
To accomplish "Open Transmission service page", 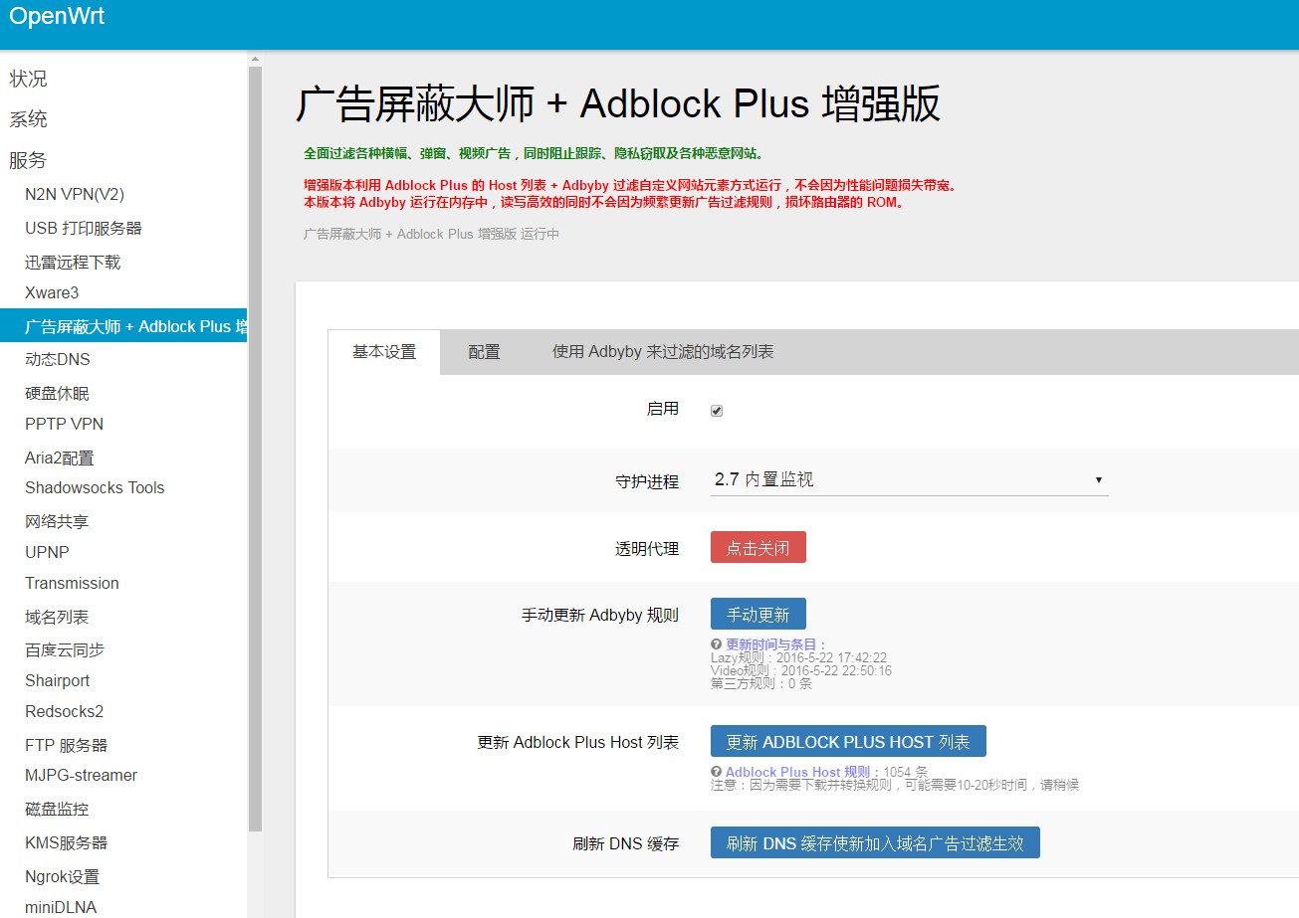I will point(72,583).
